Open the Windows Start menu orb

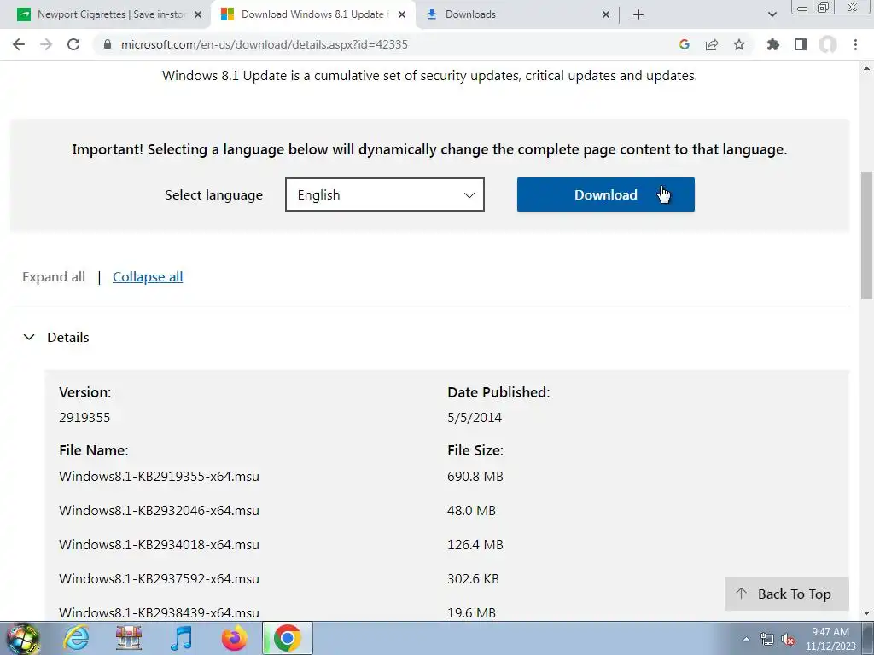(23, 638)
